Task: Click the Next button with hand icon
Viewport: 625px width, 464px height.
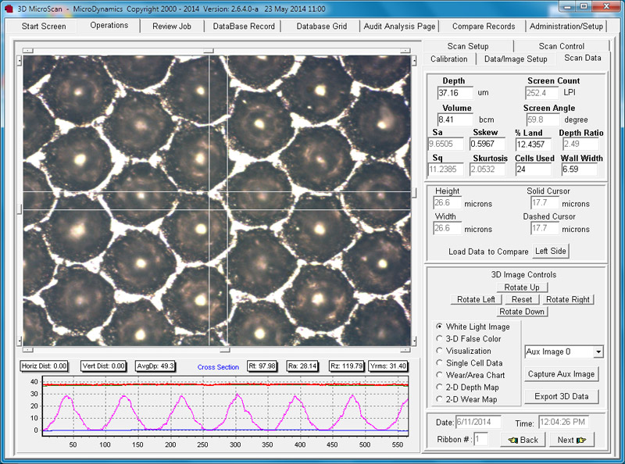Action: pyautogui.click(x=571, y=440)
